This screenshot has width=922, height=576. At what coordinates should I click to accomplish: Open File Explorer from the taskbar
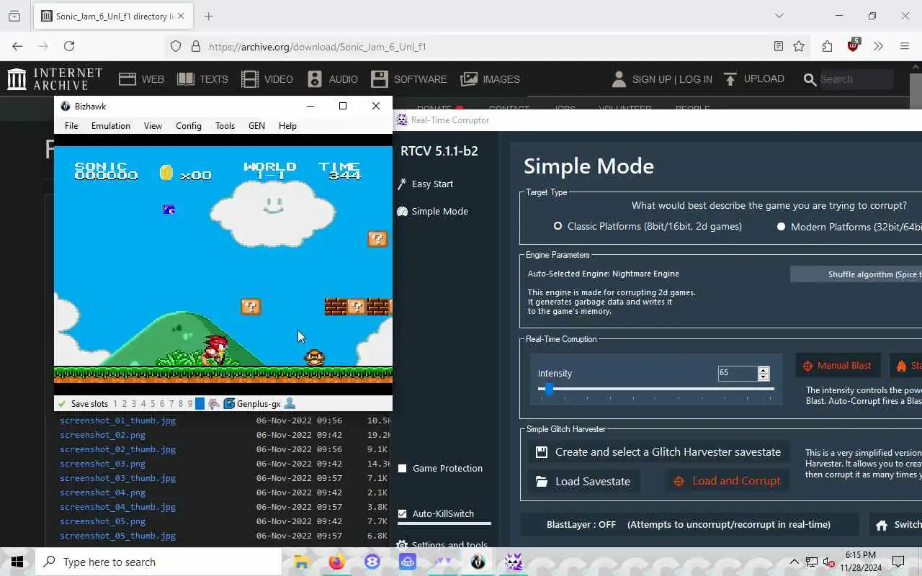pyautogui.click(x=301, y=562)
